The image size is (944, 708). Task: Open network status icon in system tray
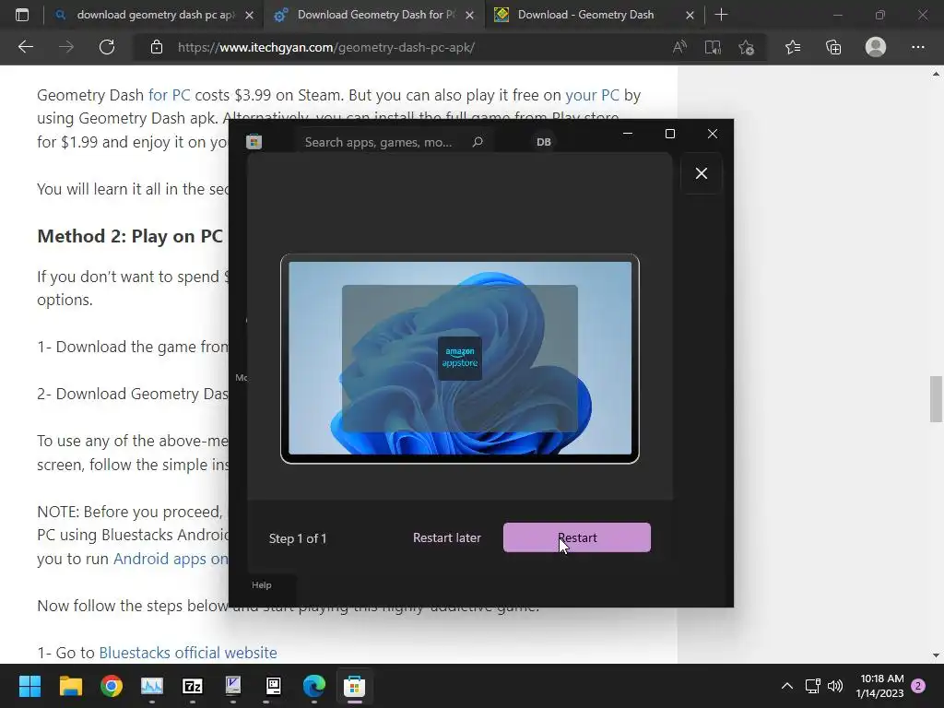tap(812, 686)
